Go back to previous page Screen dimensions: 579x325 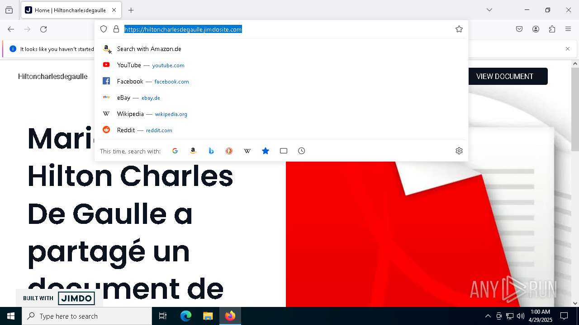tap(11, 29)
